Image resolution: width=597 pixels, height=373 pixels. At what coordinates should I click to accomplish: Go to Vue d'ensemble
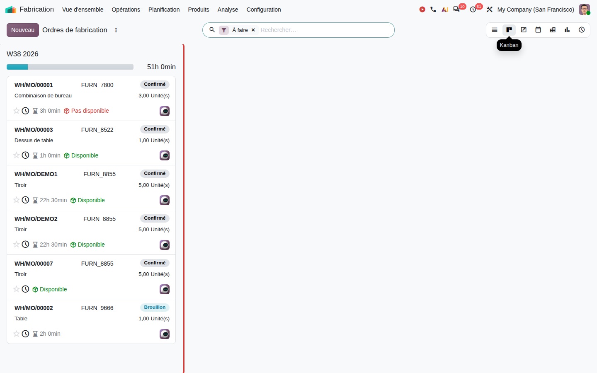point(83,10)
